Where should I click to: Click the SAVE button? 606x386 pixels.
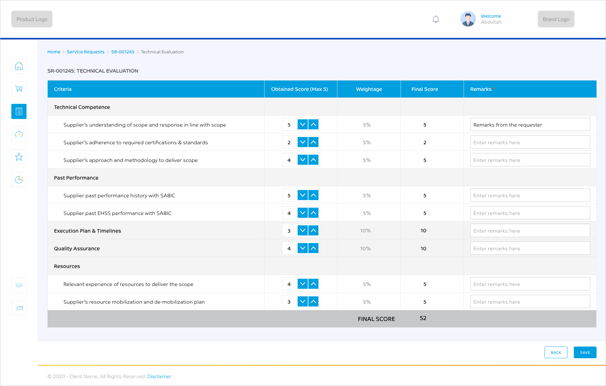pyautogui.click(x=585, y=352)
